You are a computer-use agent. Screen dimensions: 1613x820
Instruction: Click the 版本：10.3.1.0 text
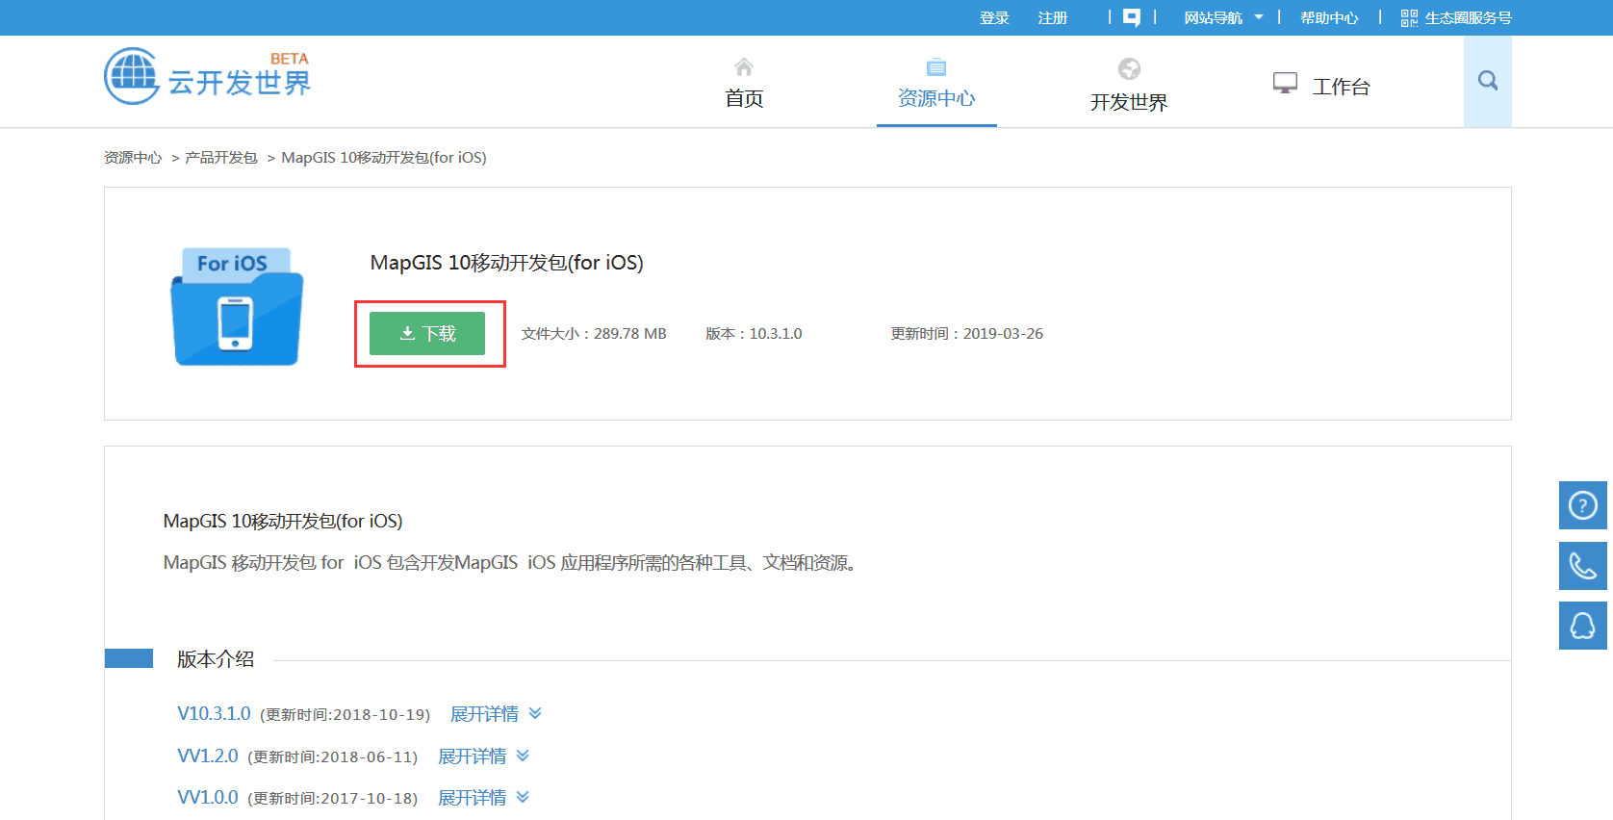pos(754,333)
